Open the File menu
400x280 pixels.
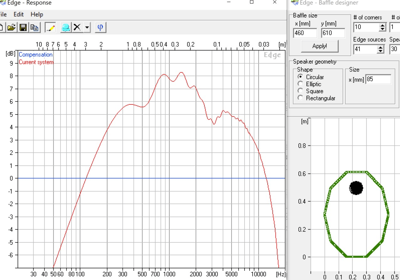pos(3,14)
